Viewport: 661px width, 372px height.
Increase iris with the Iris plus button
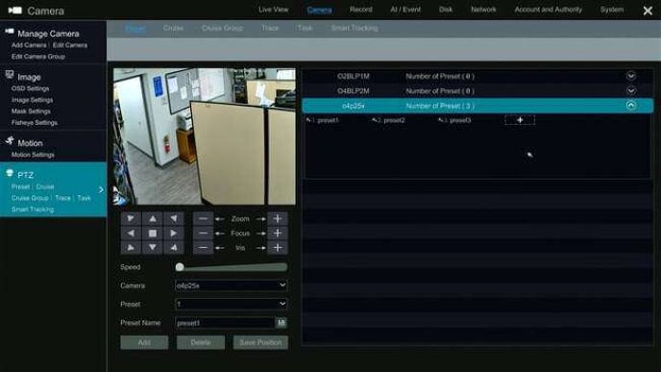278,248
